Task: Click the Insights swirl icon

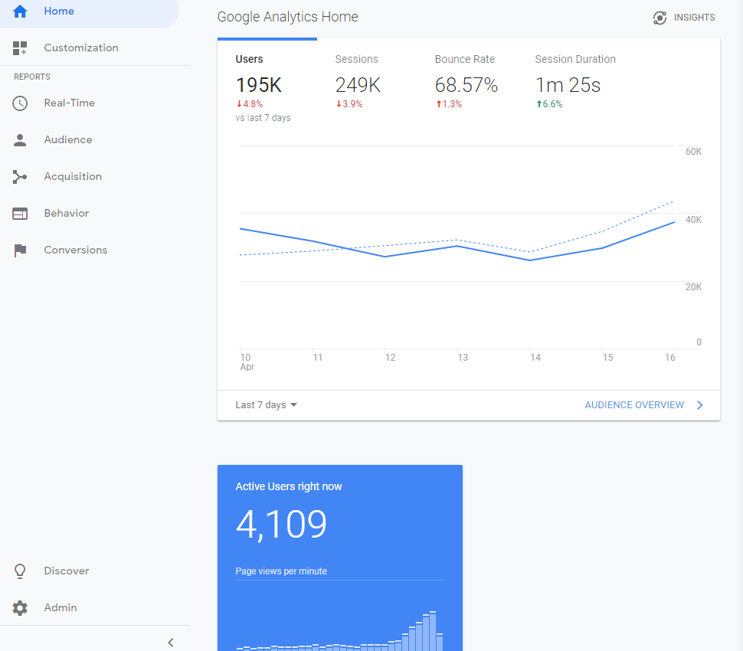Action: coord(660,18)
